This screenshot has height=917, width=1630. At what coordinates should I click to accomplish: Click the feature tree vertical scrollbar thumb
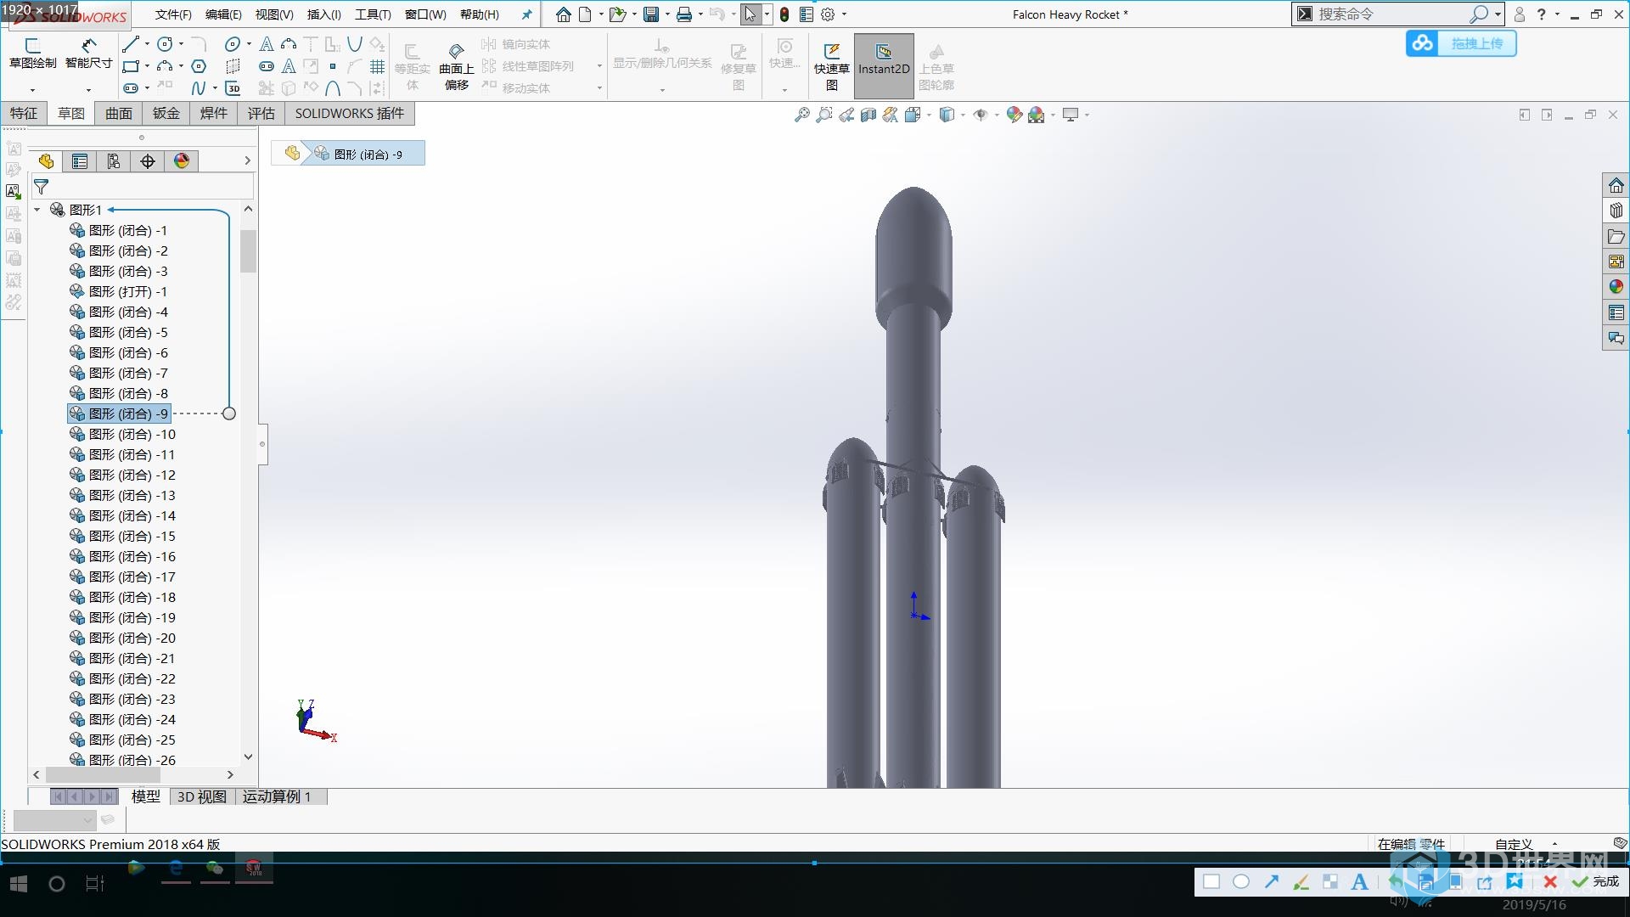[x=248, y=251]
